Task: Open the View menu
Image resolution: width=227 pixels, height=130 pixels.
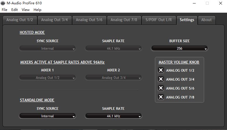Action: coord(25,10)
